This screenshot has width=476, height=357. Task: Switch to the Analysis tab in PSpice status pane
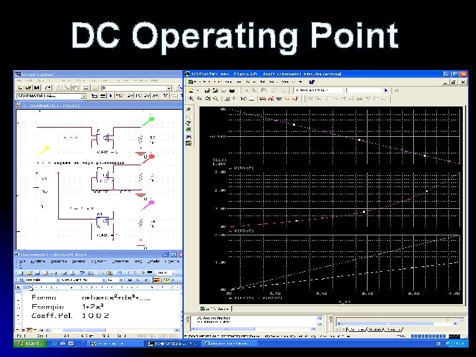[357, 329]
